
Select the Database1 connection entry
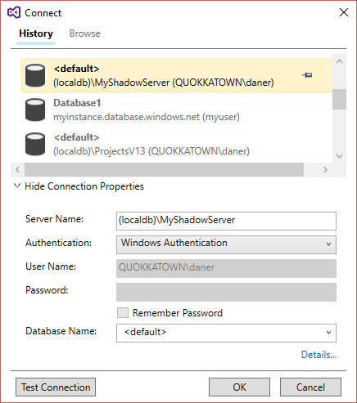(177, 110)
